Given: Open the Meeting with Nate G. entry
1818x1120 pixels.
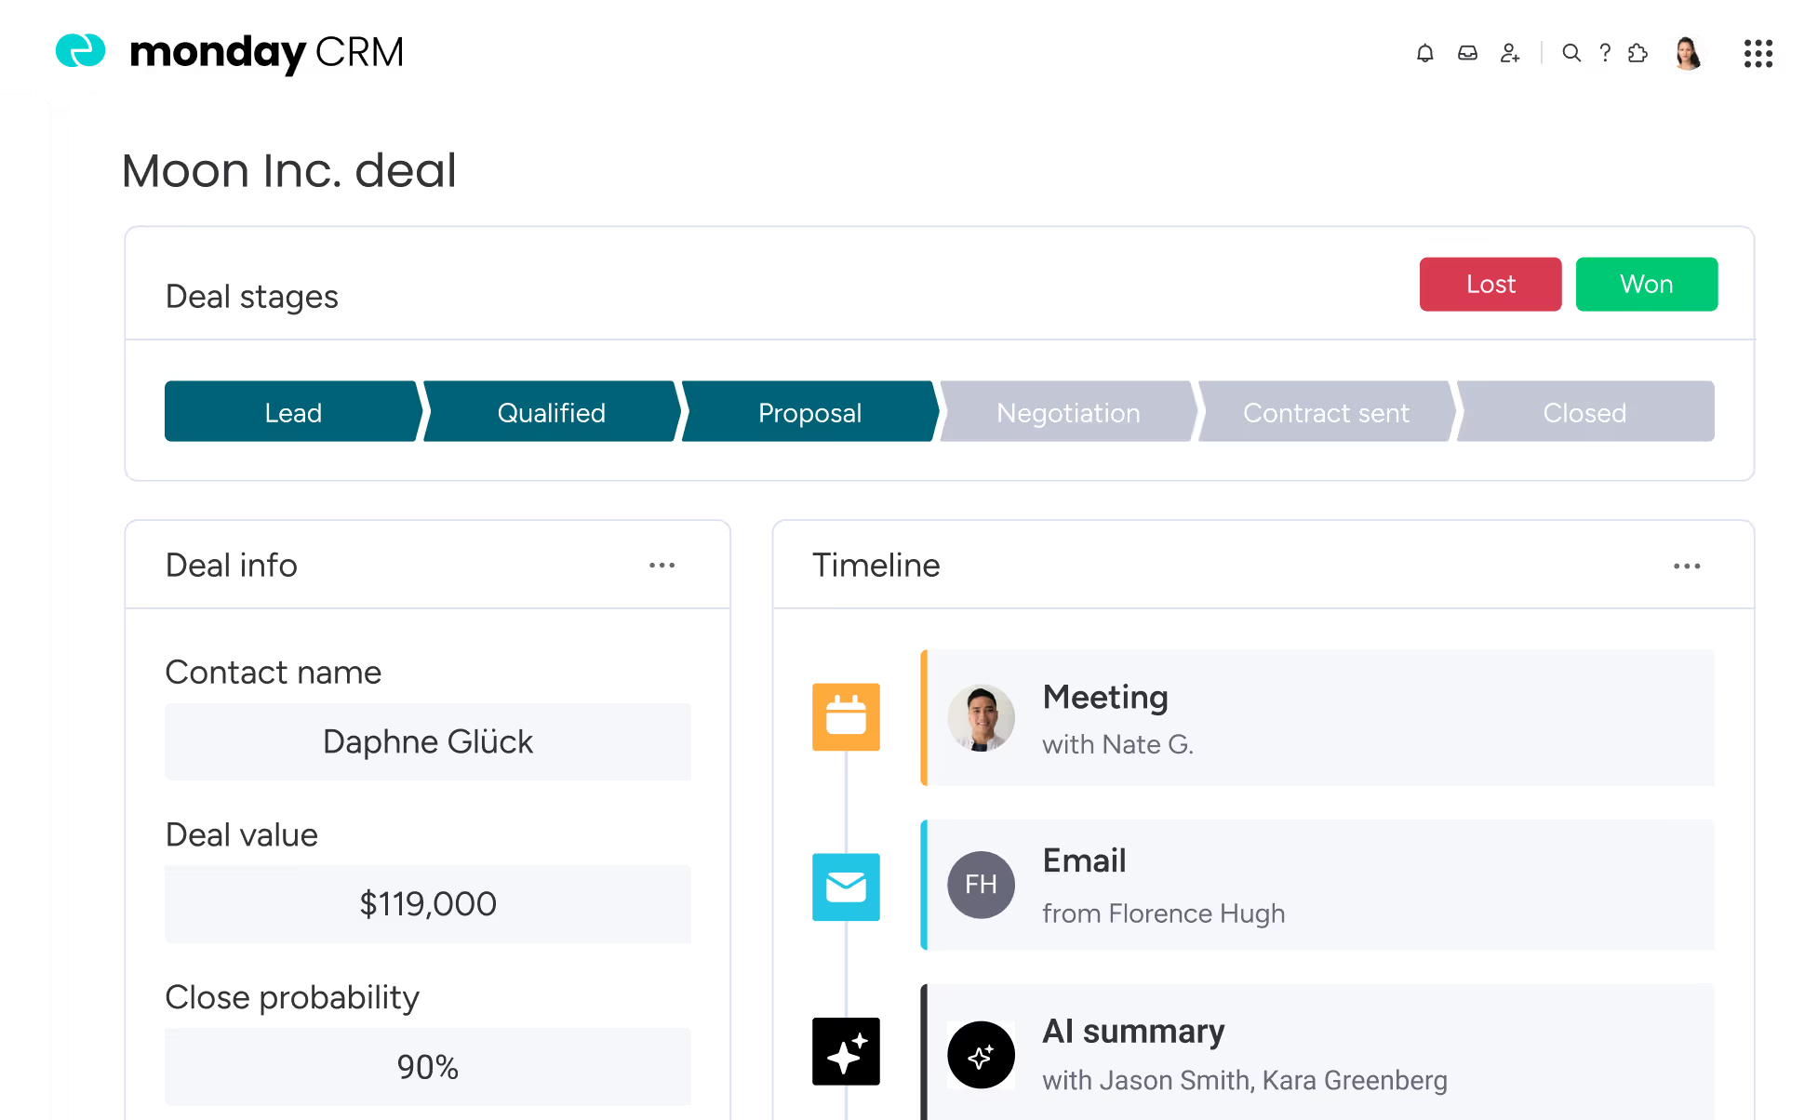Looking at the screenshot, I should (x=1317, y=717).
